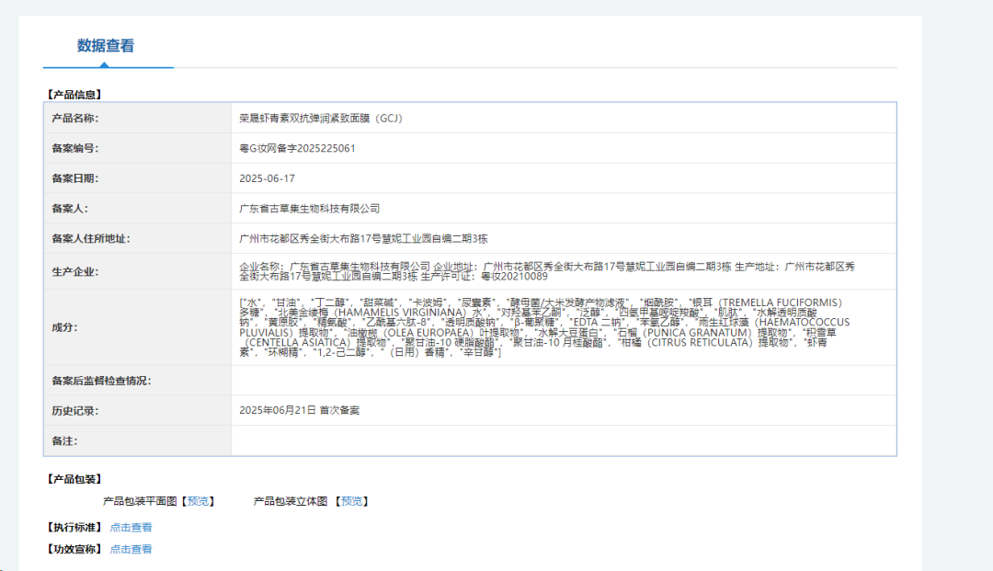Open 预览 link for 产品包装平面图

[x=198, y=501]
